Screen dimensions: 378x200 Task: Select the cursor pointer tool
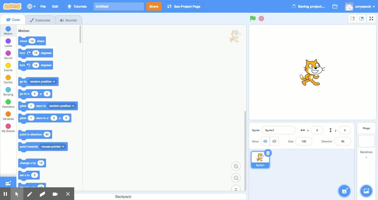click(x=17, y=194)
